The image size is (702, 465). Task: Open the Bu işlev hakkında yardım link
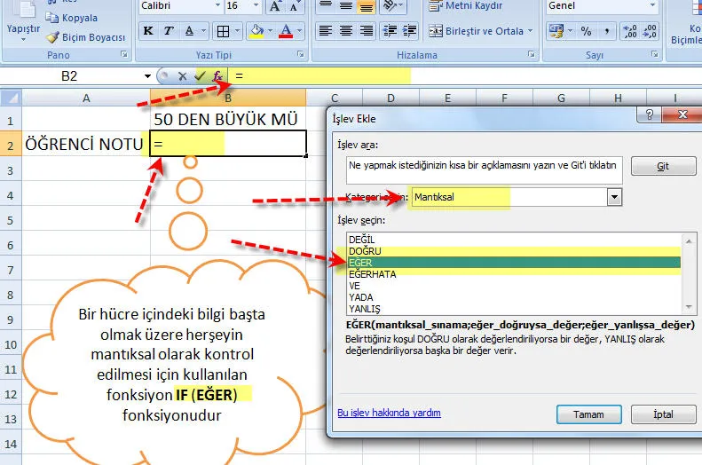click(389, 413)
